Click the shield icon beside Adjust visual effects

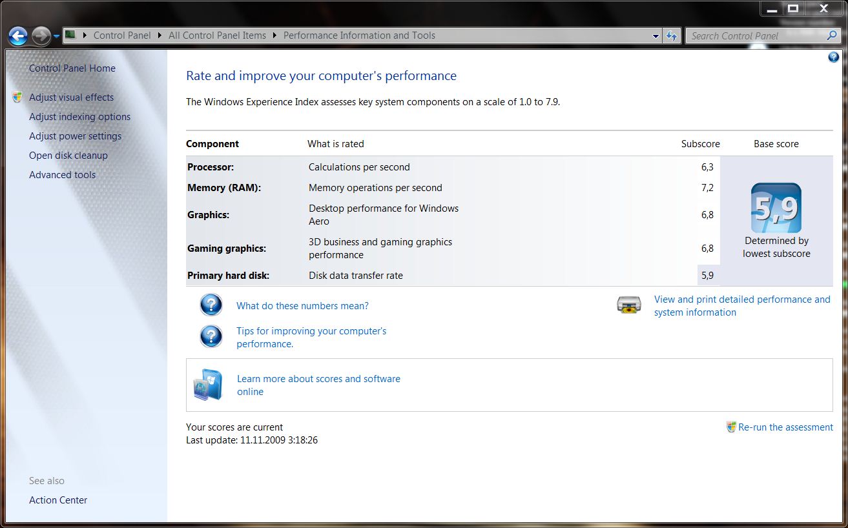(17, 97)
